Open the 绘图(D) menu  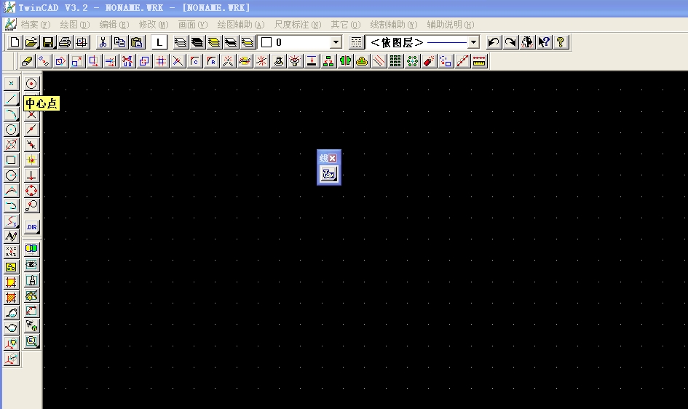74,25
